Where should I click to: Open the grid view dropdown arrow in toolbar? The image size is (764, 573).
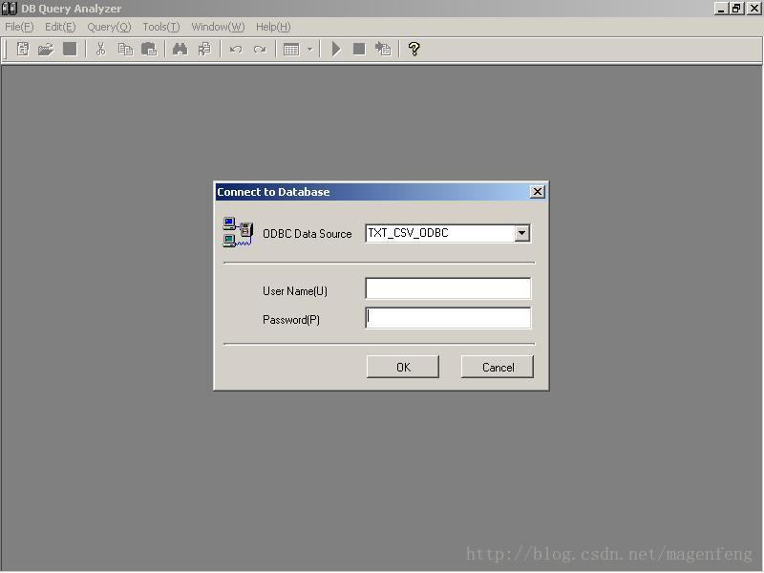click(309, 50)
